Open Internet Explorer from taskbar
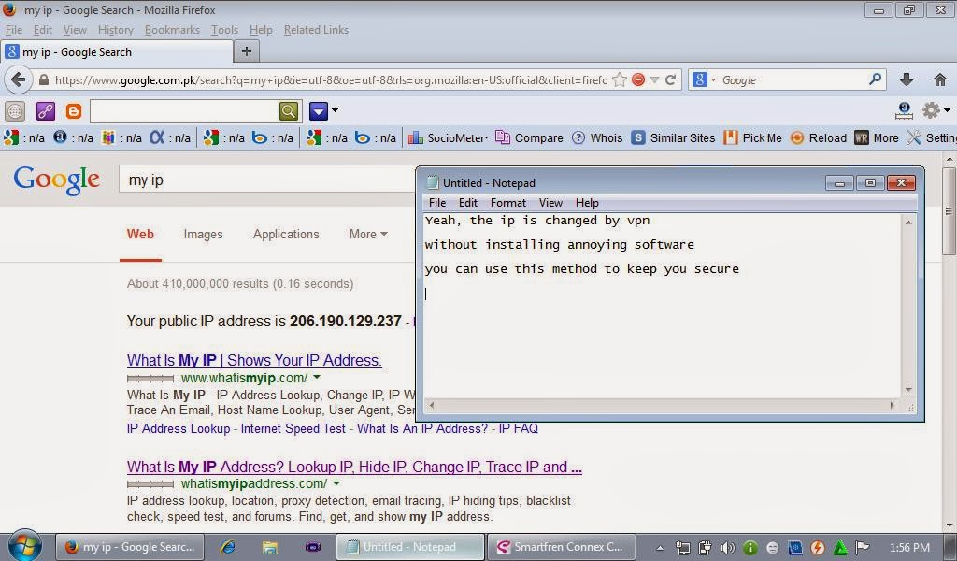This screenshot has height=561, width=957. click(x=228, y=547)
